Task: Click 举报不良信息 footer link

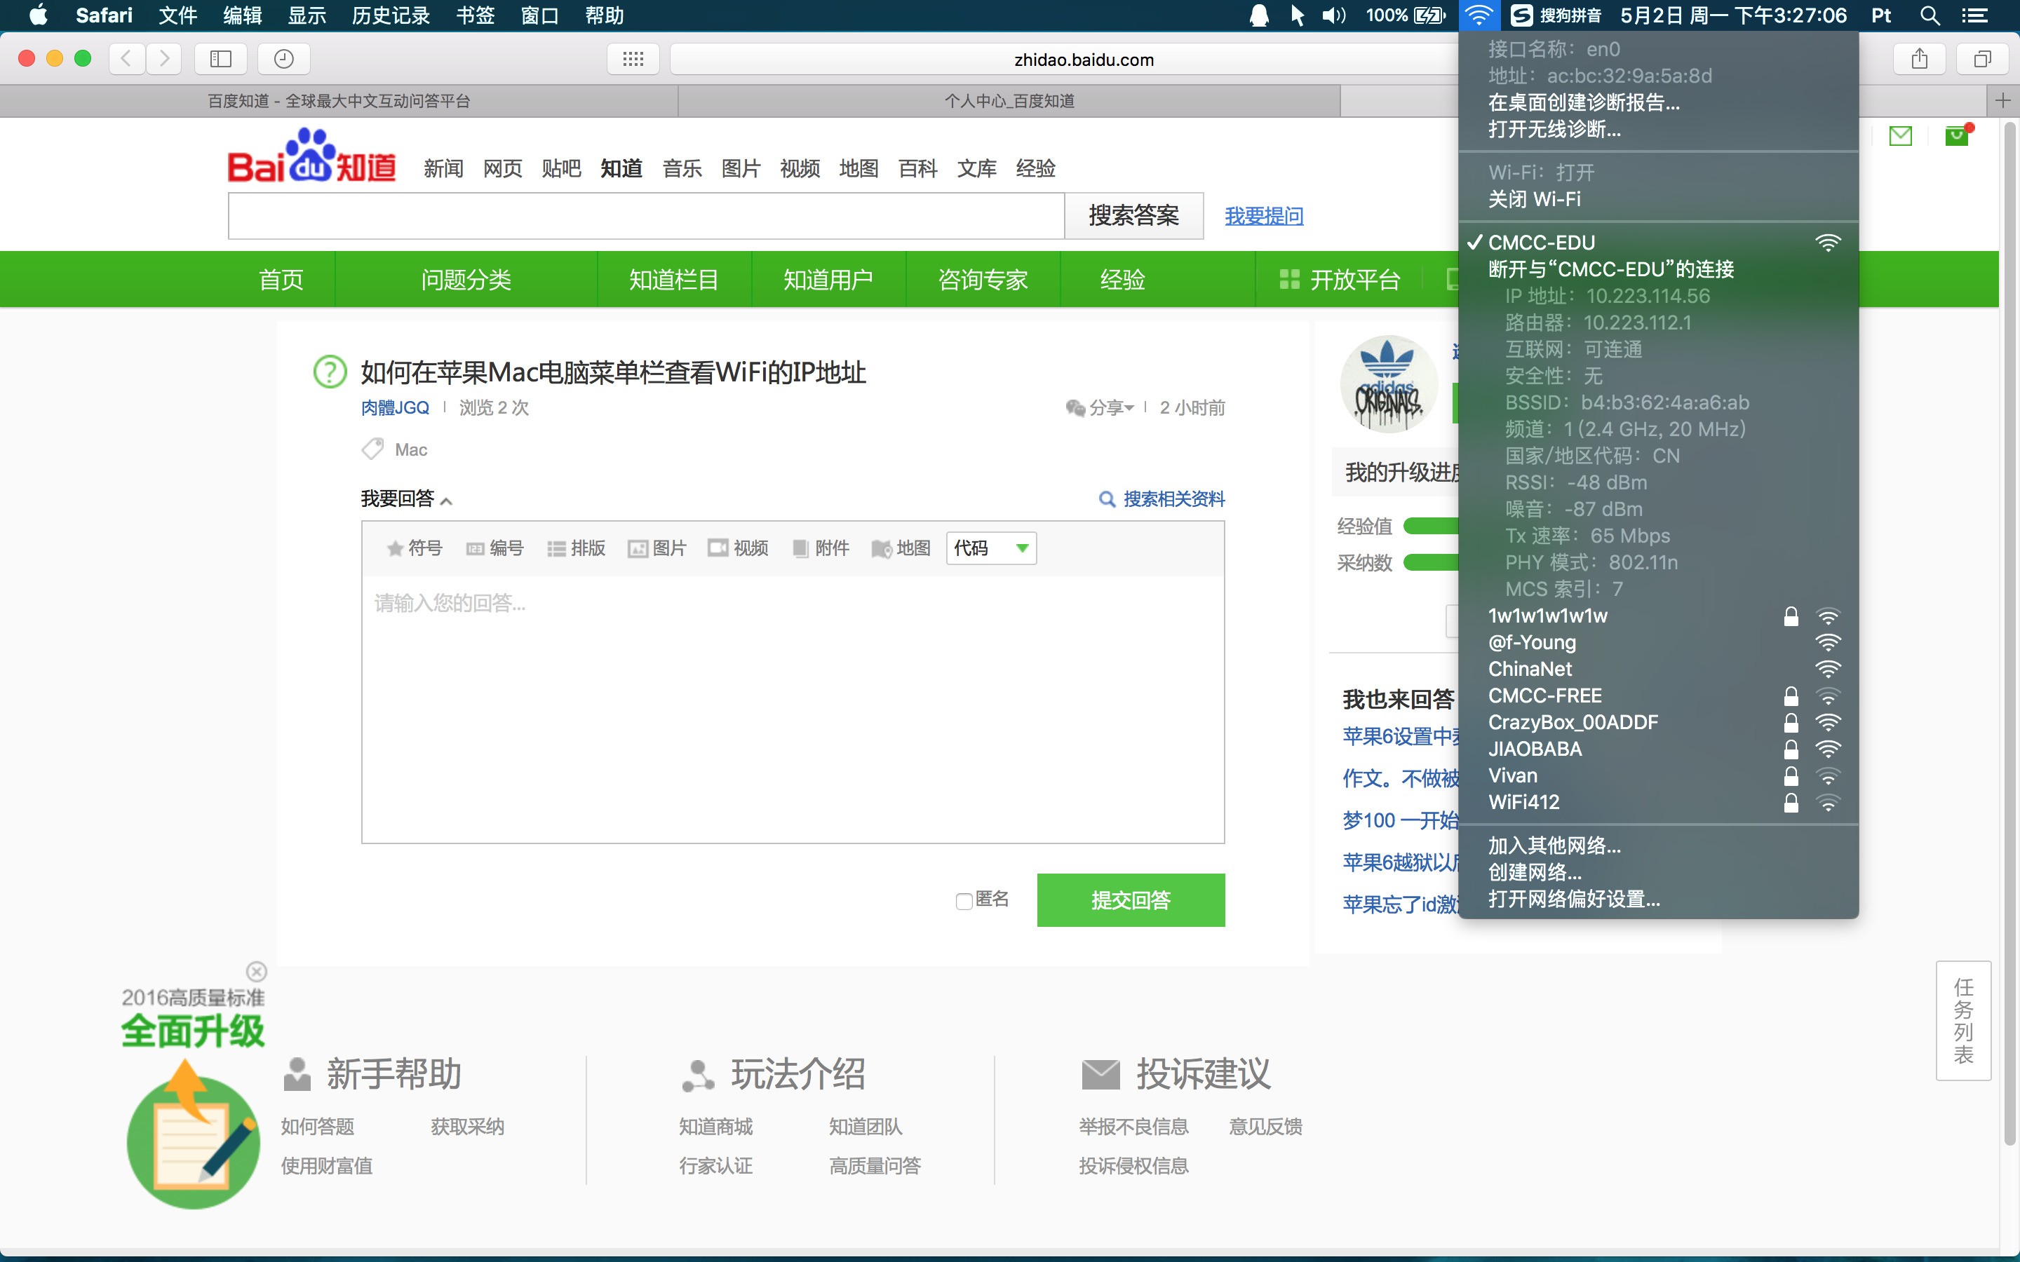Action: point(1133,1127)
